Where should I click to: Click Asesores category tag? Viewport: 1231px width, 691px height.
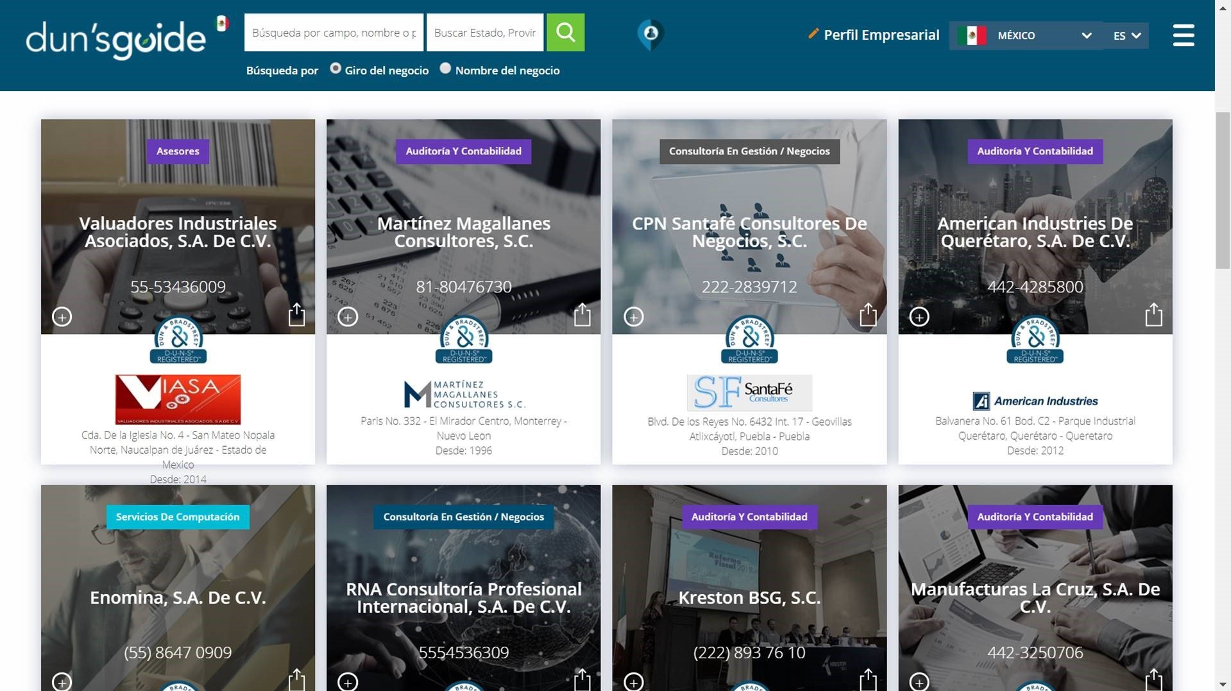pos(178,151)
